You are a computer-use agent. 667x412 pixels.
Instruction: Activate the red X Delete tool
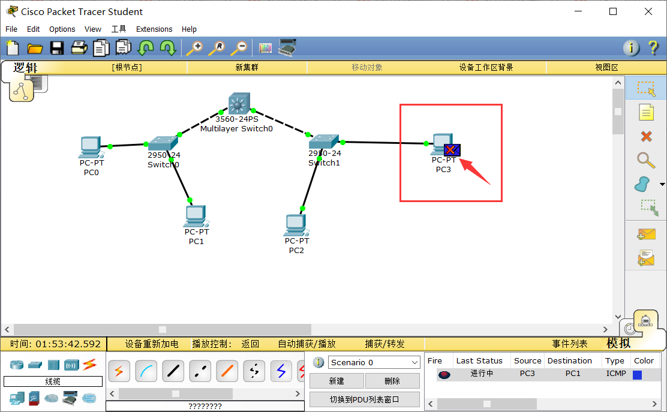click(646, 136)
